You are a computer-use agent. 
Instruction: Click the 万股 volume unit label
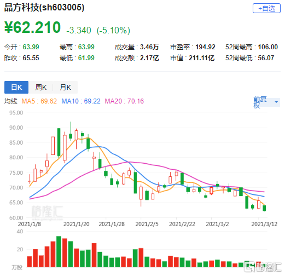17,267
